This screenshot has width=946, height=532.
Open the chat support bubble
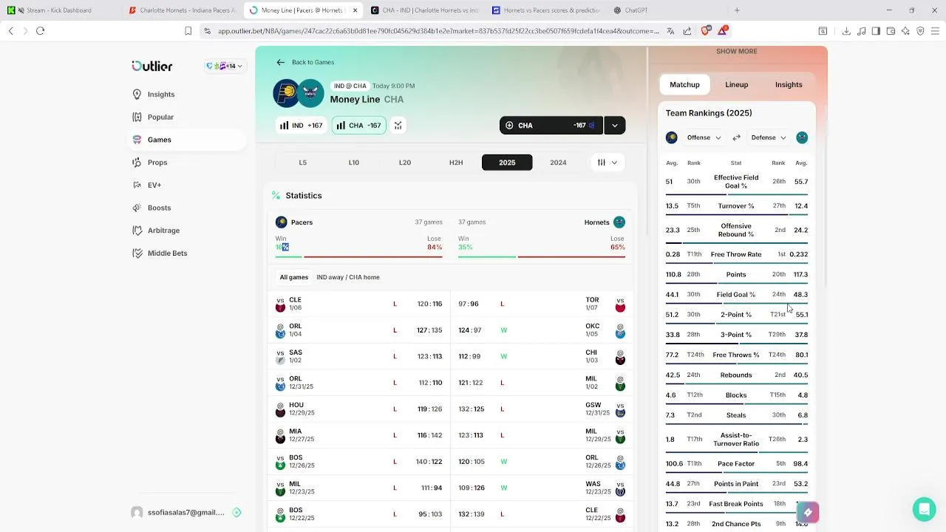(924, 509)
